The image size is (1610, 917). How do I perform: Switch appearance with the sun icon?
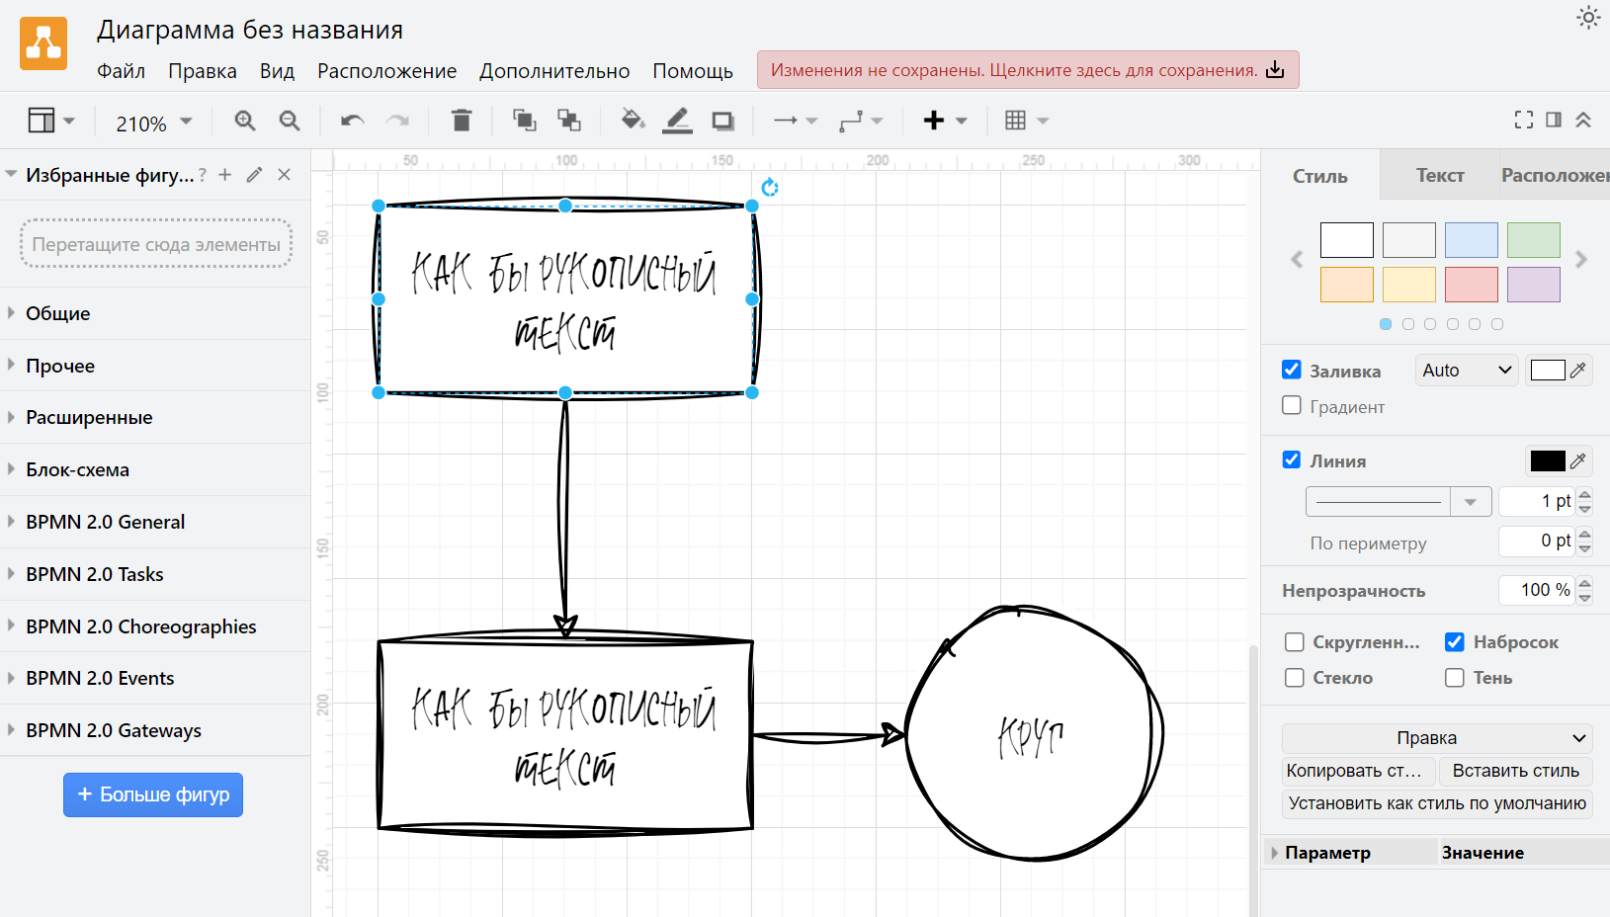1587,18
